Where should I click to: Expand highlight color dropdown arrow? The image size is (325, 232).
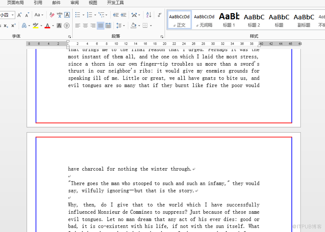41,26
